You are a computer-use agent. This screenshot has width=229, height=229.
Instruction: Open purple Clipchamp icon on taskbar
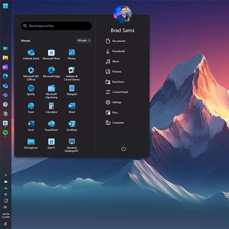[5, 67]
